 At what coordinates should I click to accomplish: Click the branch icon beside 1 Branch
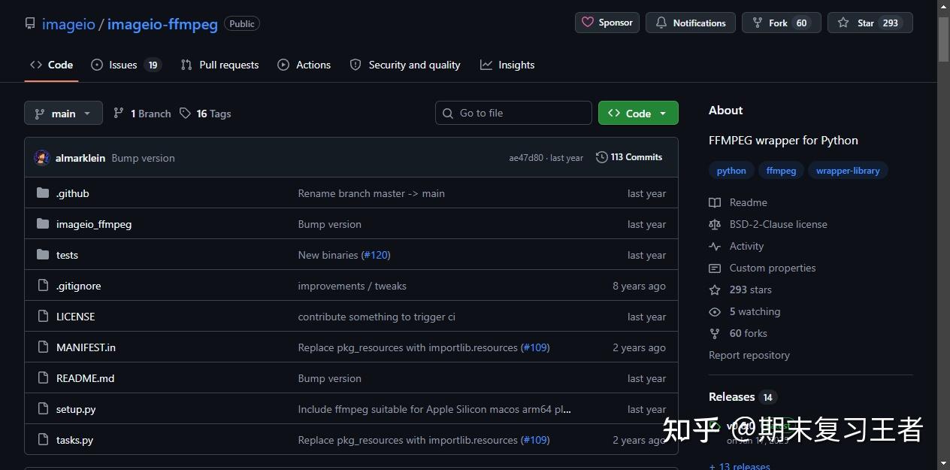pyautogui.click(x=119, y=114)
